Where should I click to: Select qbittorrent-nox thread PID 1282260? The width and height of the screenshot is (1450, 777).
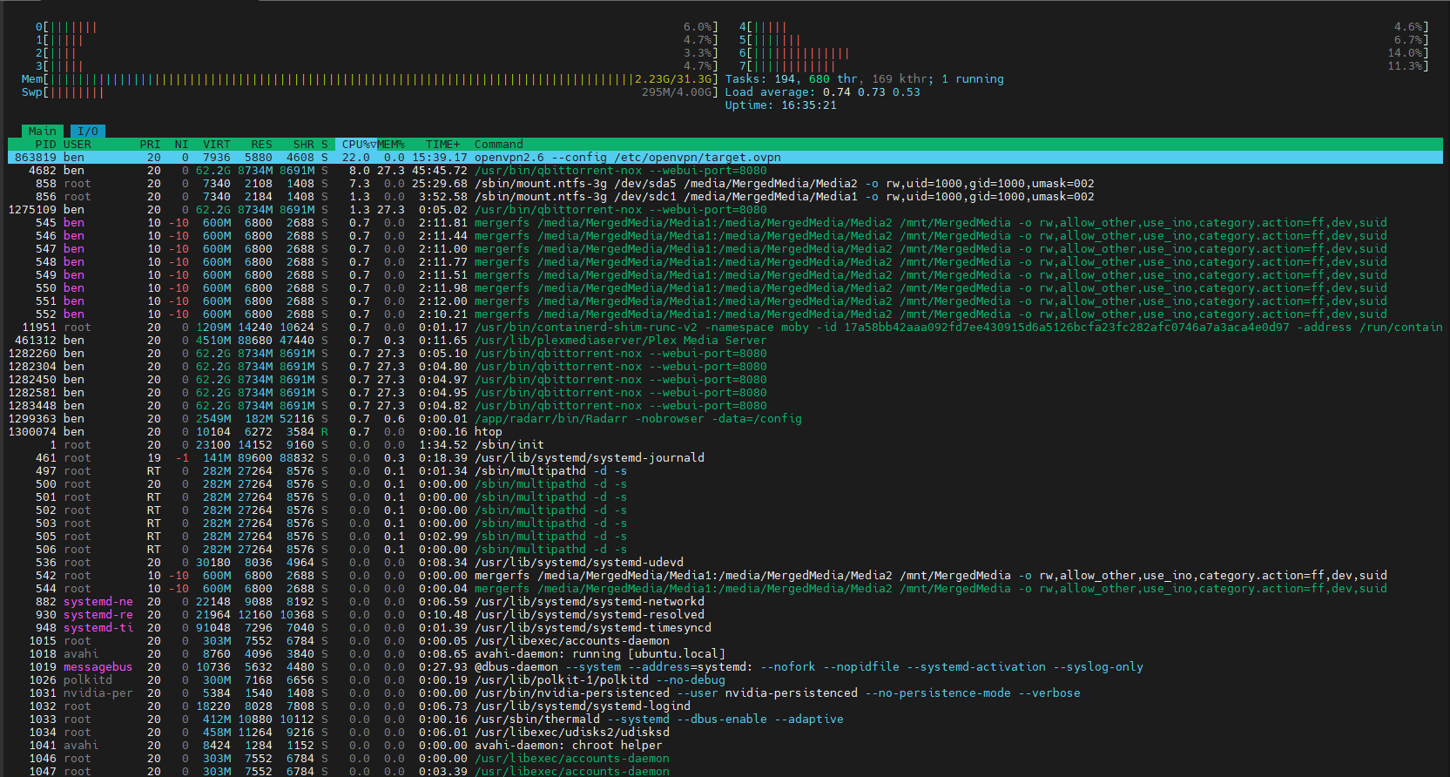(x=725, y=354)
